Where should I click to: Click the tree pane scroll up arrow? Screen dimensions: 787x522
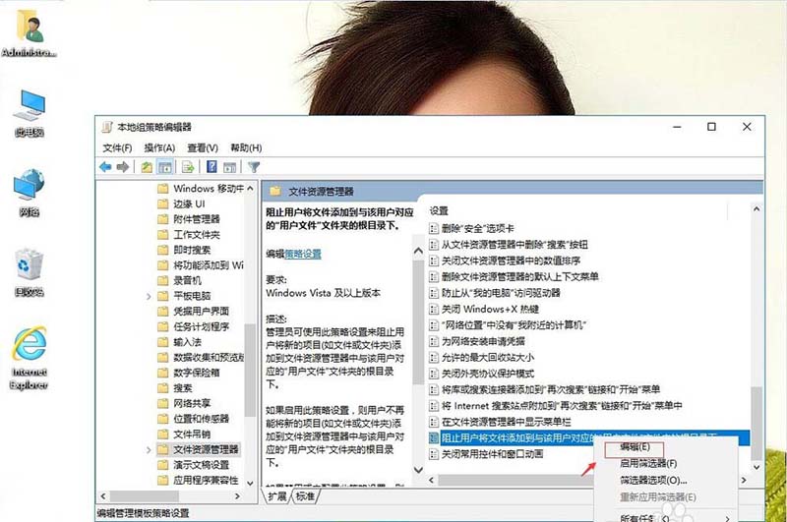[x=250, y=189]
